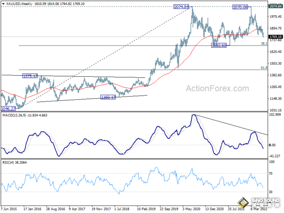
Task: Click the MACD(12,26,9) indicator label
Action: (18, 114)
